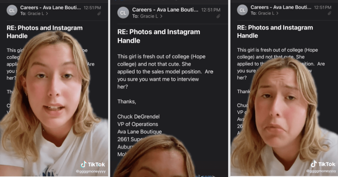Viewport: 338px width, 177px height.
Task: Click 'Ava Lane Boutique' in the signature
Action: 140,132
